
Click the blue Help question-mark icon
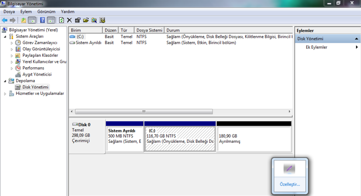click(43, 20)
